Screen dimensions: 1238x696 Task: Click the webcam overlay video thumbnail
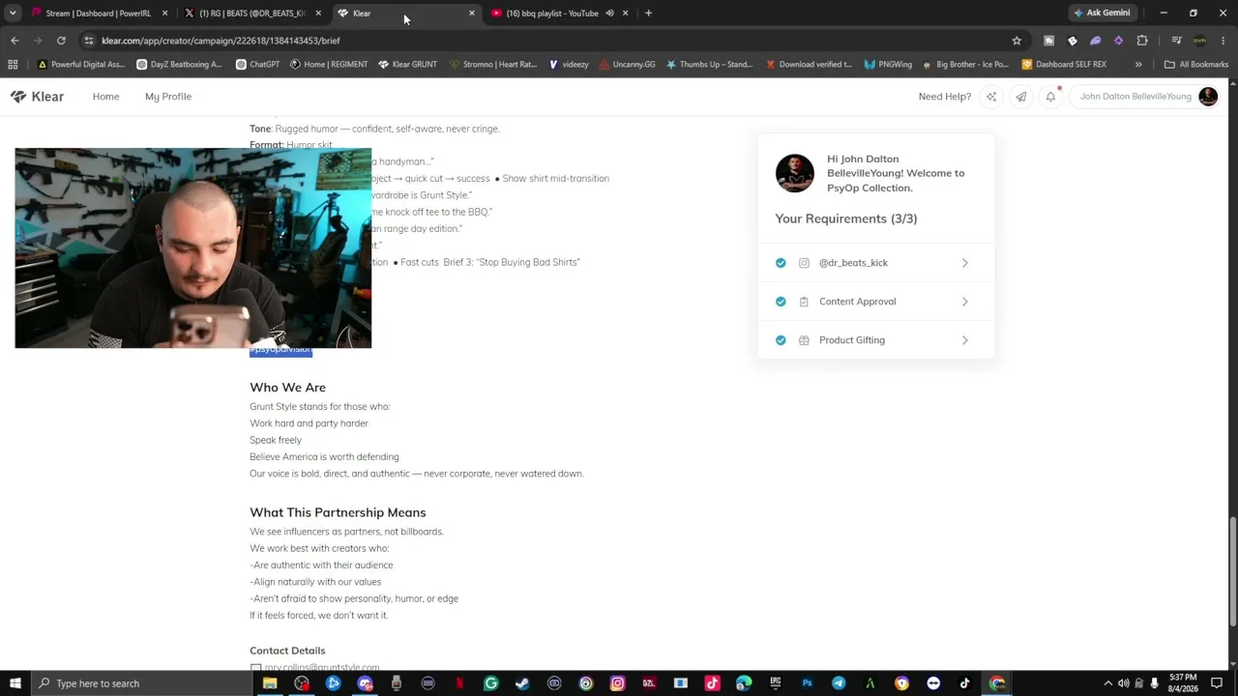click(193, 248)
